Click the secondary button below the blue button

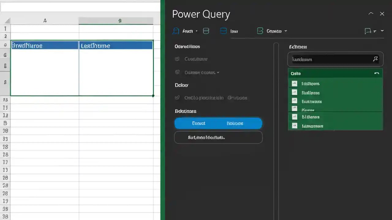click(218, 137)
